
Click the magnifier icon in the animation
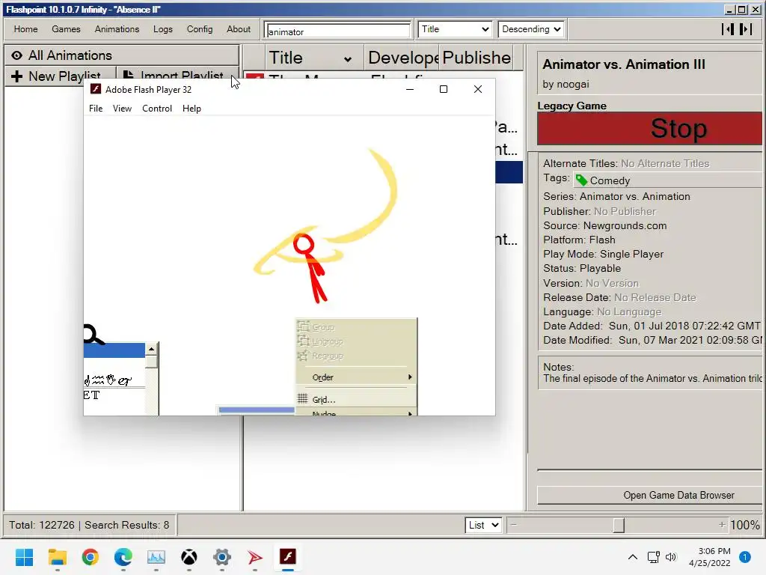coord(94,335)
